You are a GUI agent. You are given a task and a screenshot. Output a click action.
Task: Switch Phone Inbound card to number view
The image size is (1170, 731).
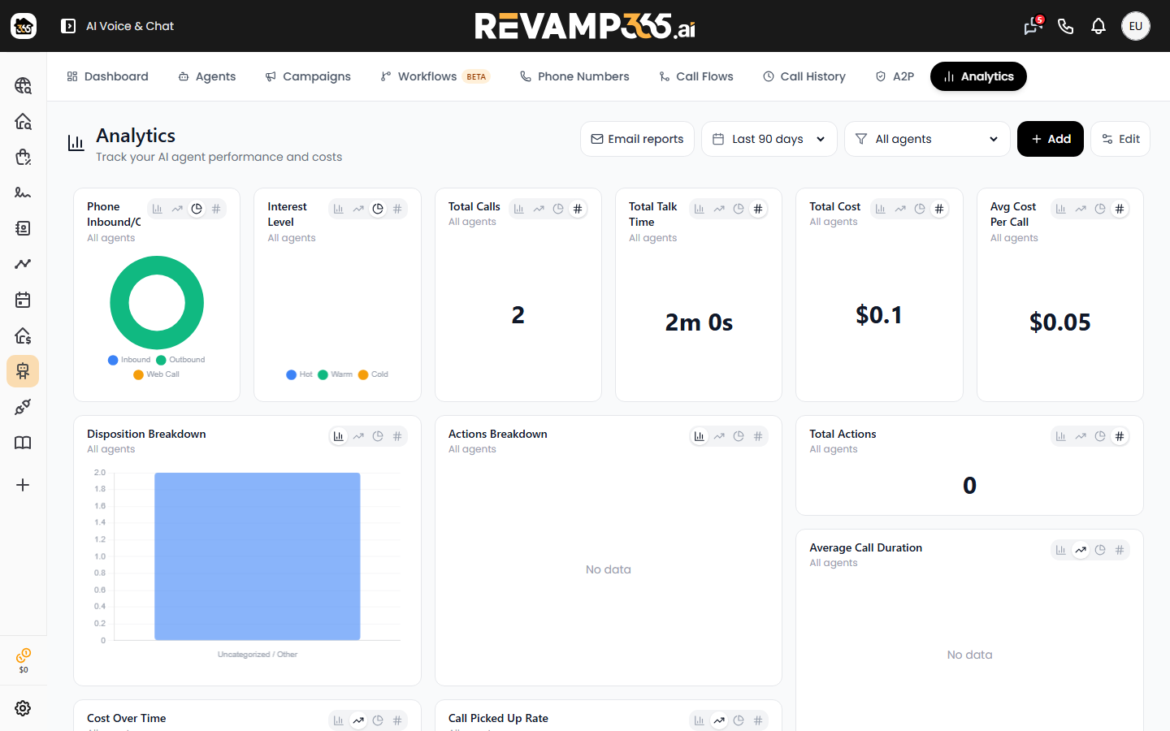click(216, 209)
